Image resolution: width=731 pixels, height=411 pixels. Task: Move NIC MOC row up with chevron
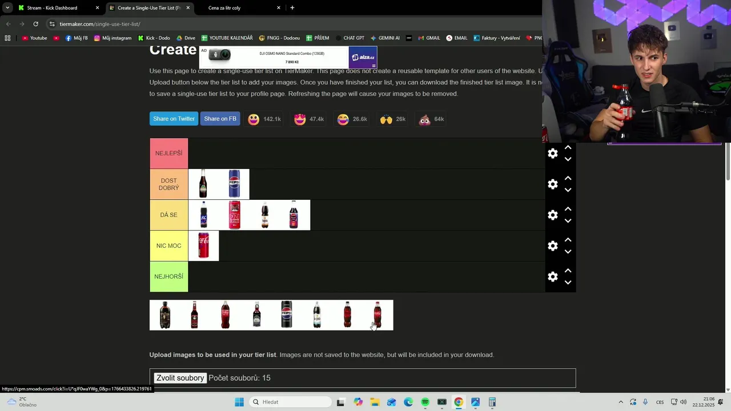(568, 240)
